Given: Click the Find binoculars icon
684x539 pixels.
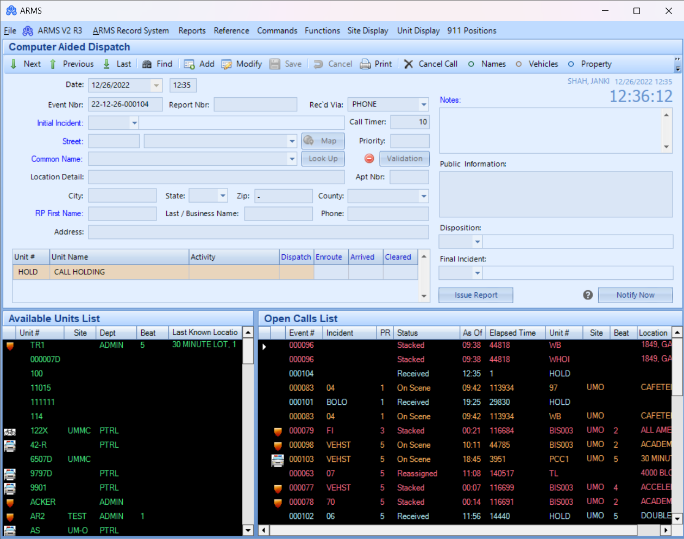Looking at the screenshot, I should coord(146,64).
